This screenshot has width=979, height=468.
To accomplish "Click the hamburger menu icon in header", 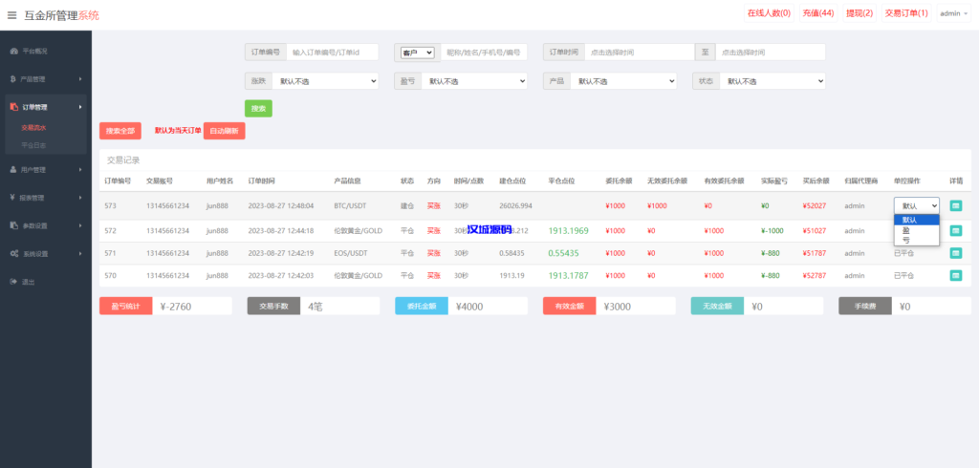I will coord(11,15).
